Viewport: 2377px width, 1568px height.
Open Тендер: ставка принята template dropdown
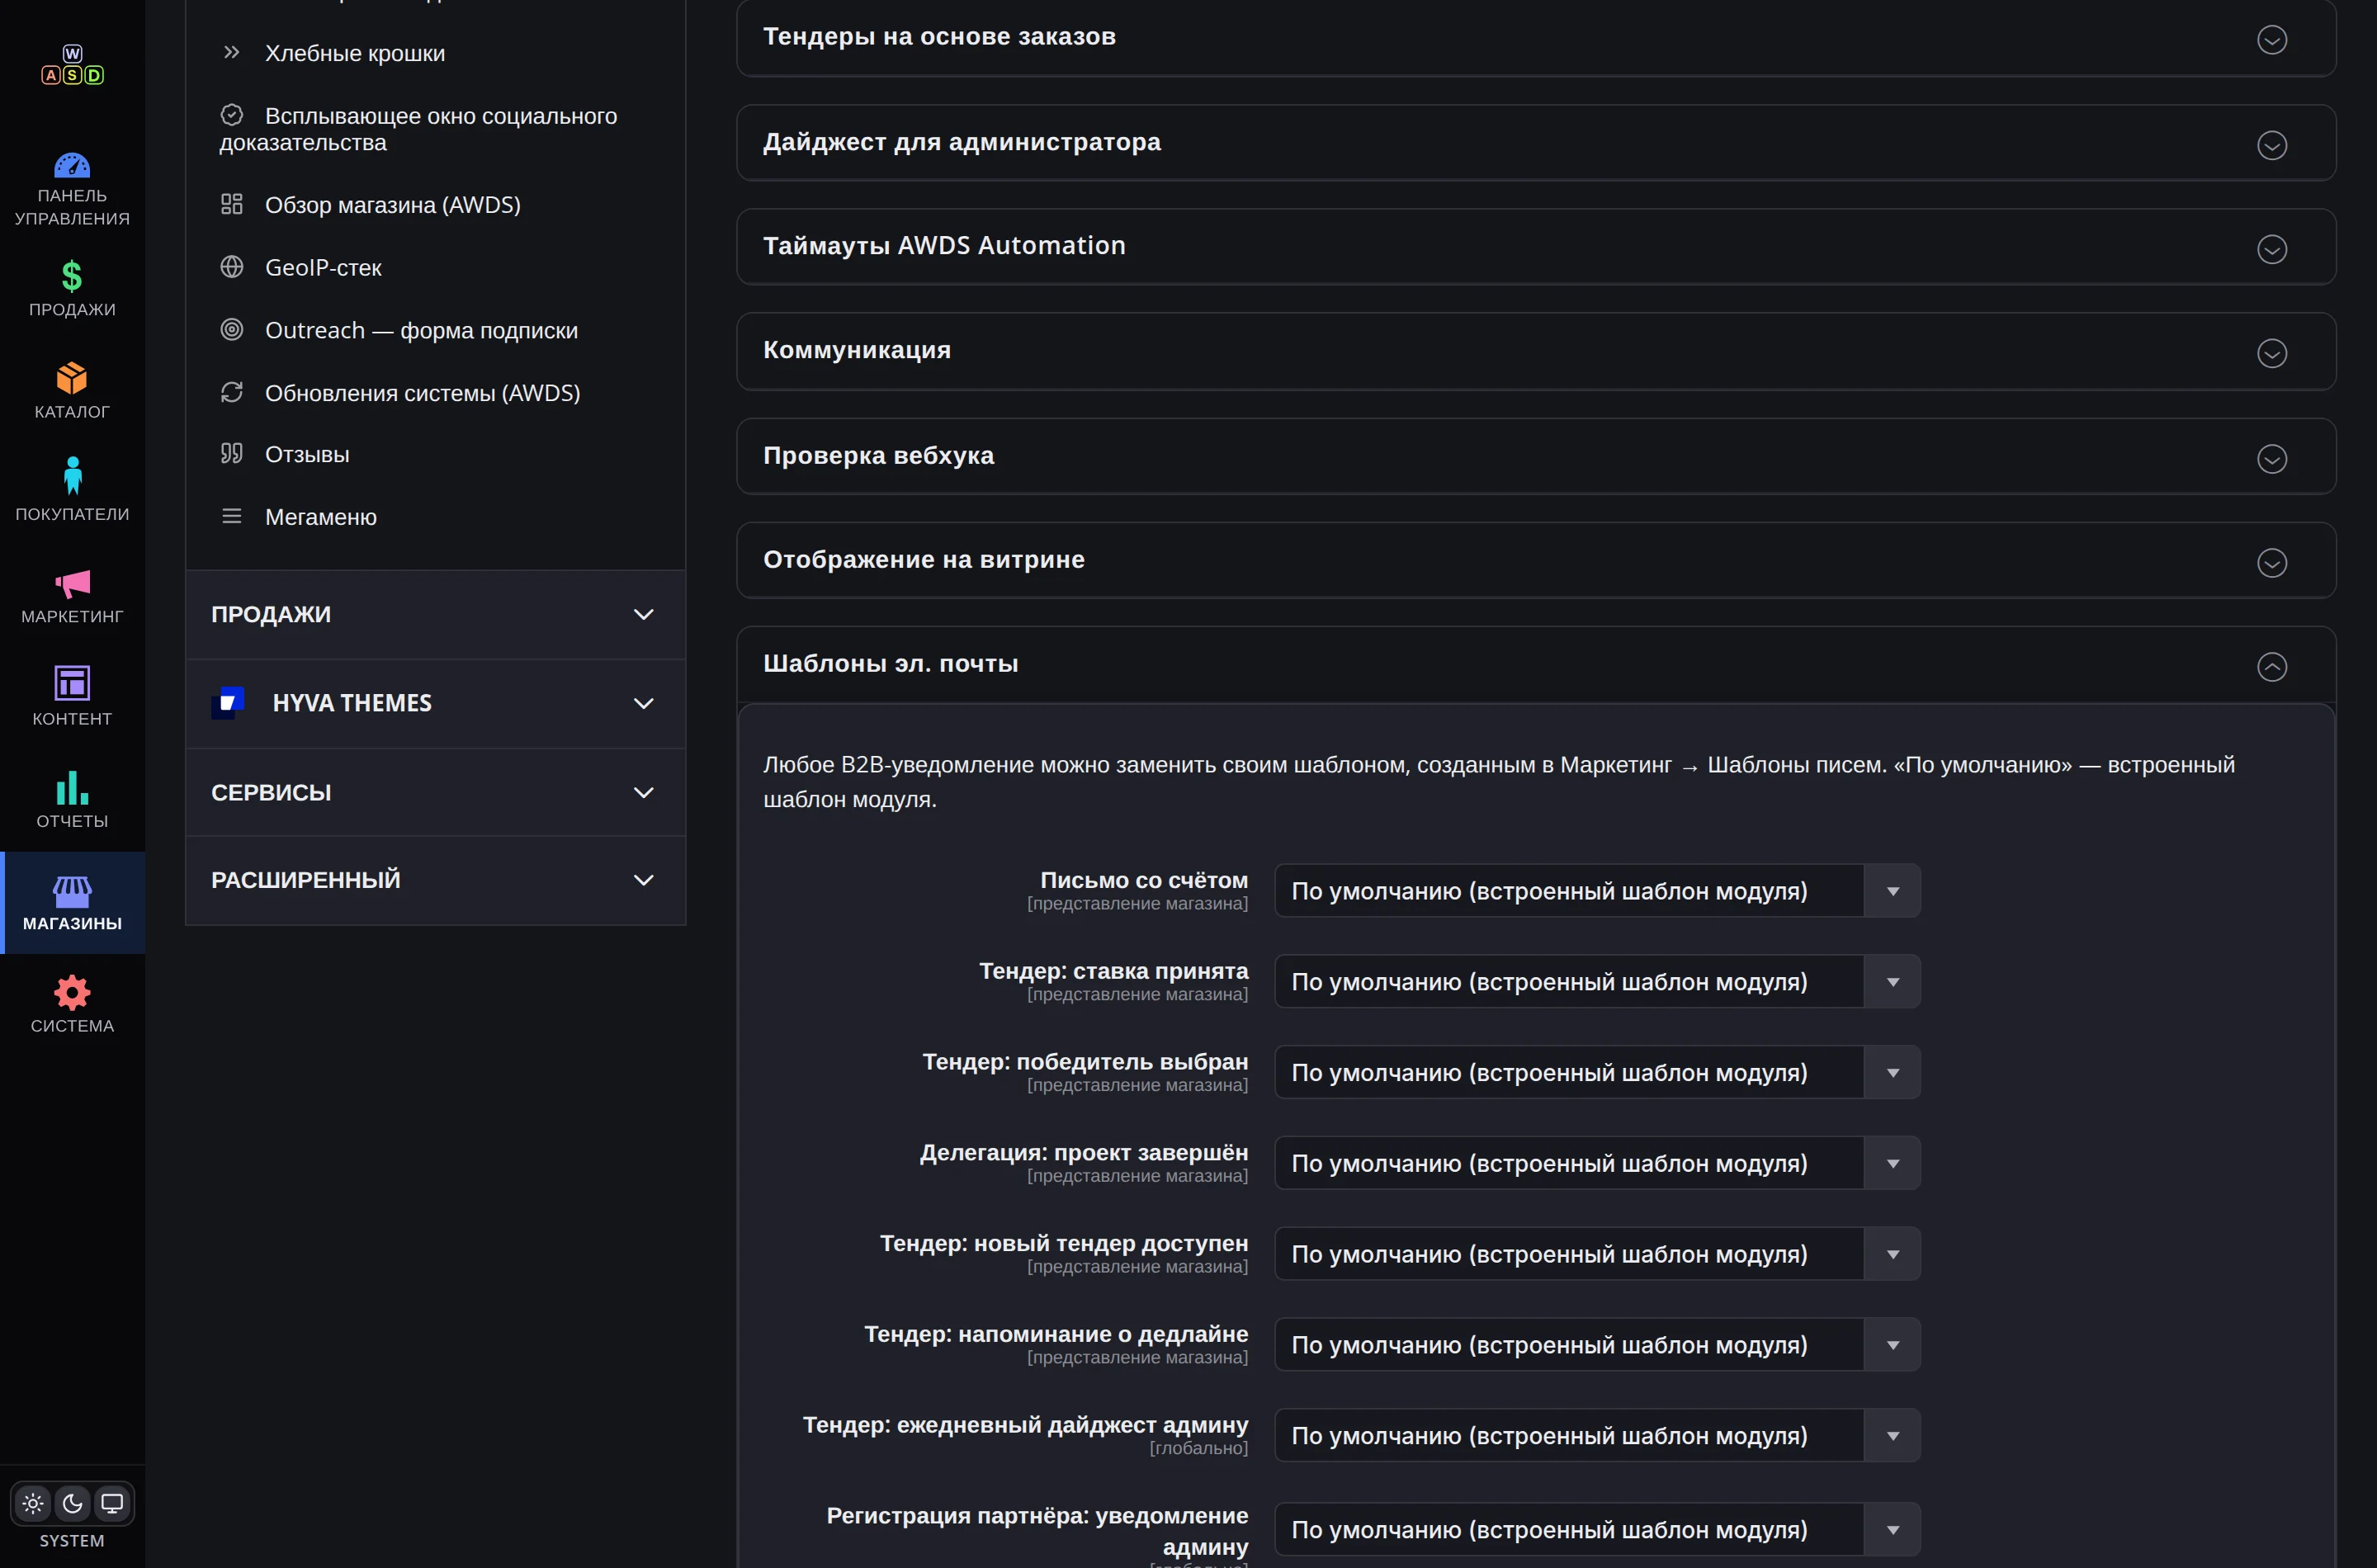(x=1597, y=981)
